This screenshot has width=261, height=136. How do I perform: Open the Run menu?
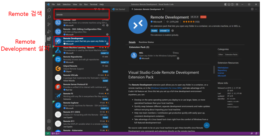pyautogui.click(x=86, y=4)
